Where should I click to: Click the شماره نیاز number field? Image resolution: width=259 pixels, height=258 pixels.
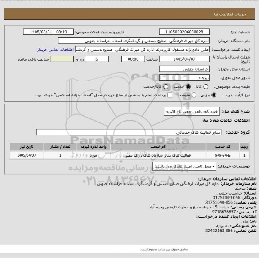pyautogui.click(x=184, y=32)
